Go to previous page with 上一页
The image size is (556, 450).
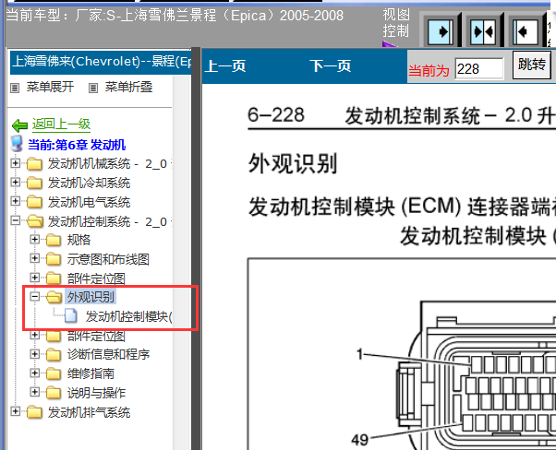[225, 66]
